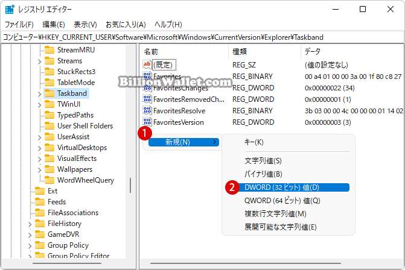Screen dimensions: 405x270
Task: Click the TabletMode folder icon
Action: pyautogui.click(x=49, y=82)
